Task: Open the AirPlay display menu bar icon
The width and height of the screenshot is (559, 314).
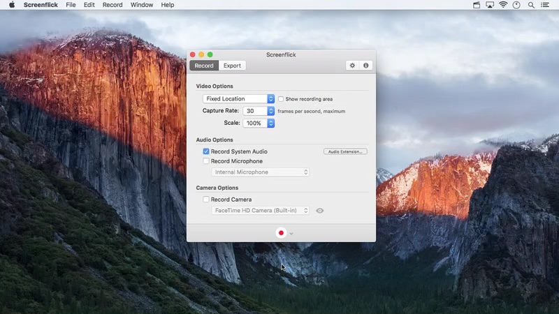Action: pos(490,5)
